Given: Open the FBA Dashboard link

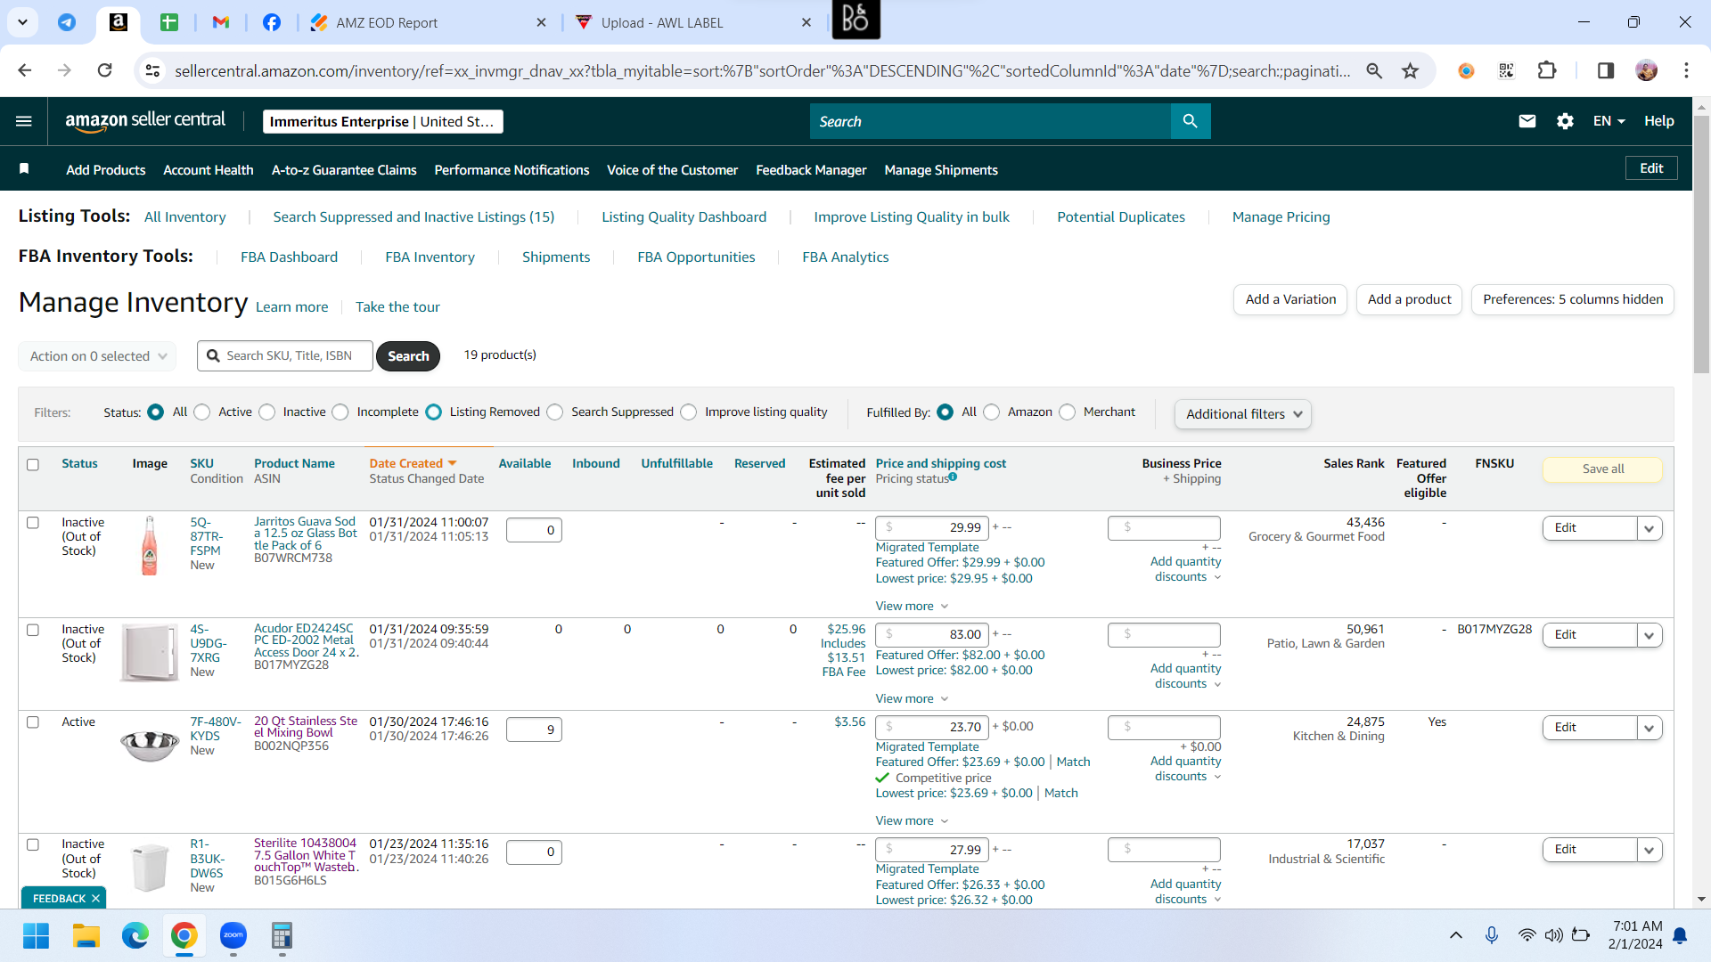Looking at the screenshot, I should (289, 257).
